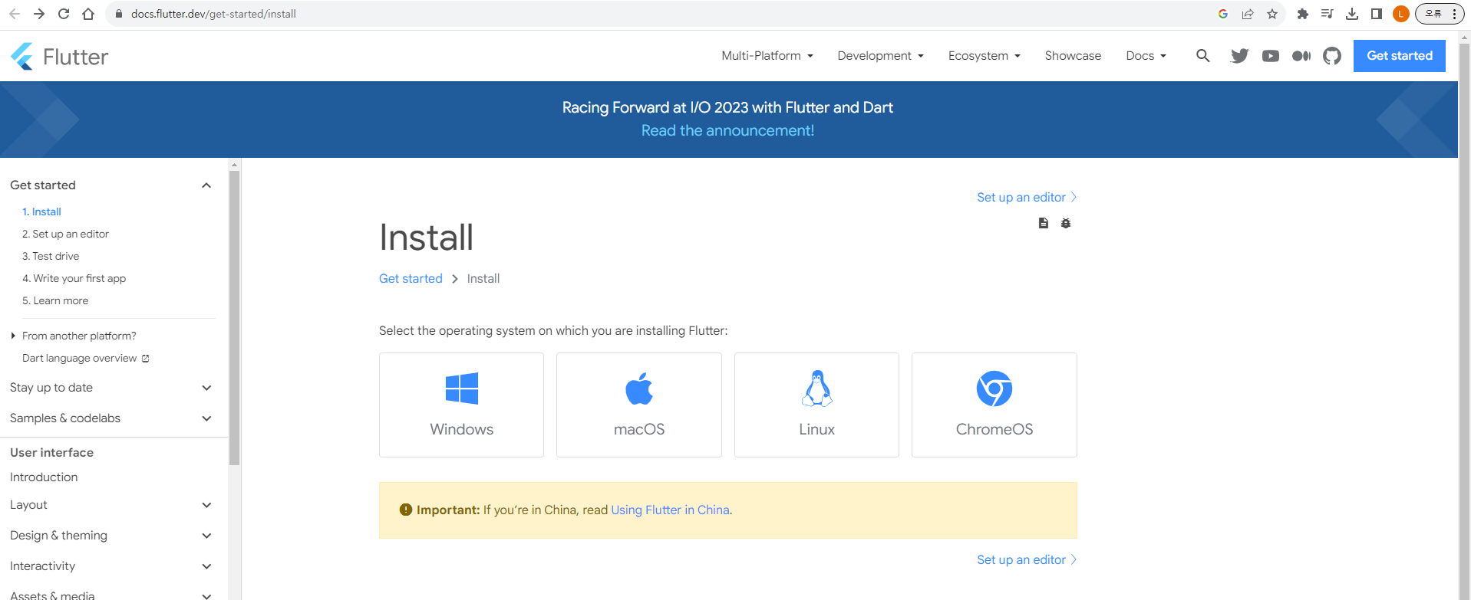This screenshot has height=600, width=1471.
Task: Click the view page source icon
Action: [x=1044, y=223]
